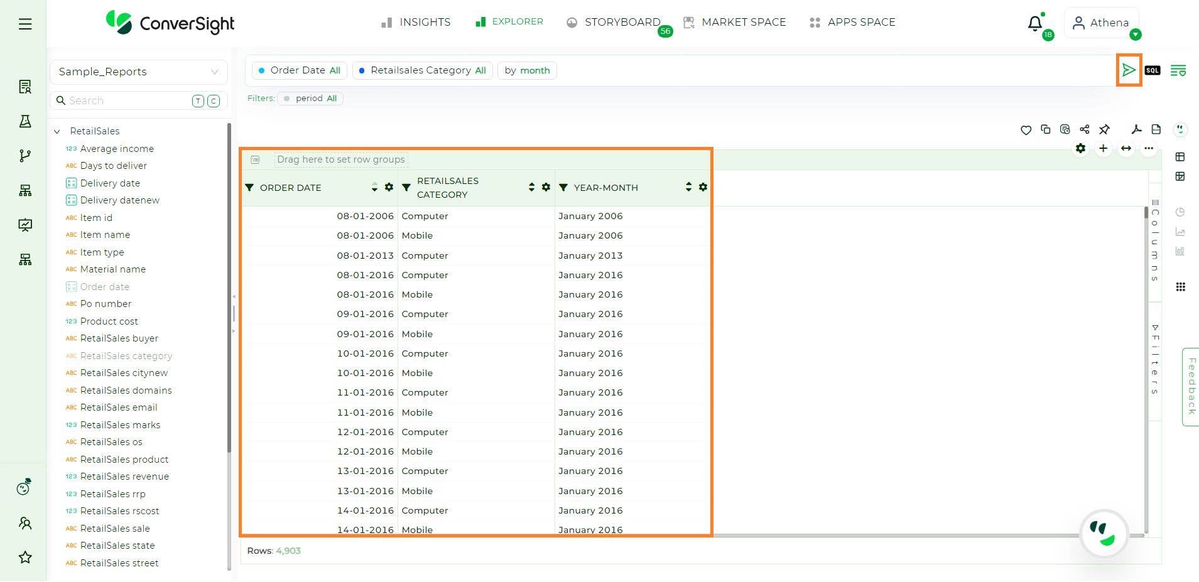Image resolution: width=1199 pixels, height=582 pixels.
Task: Pin the report with the pin icon
Action: tap(1105, 129)
